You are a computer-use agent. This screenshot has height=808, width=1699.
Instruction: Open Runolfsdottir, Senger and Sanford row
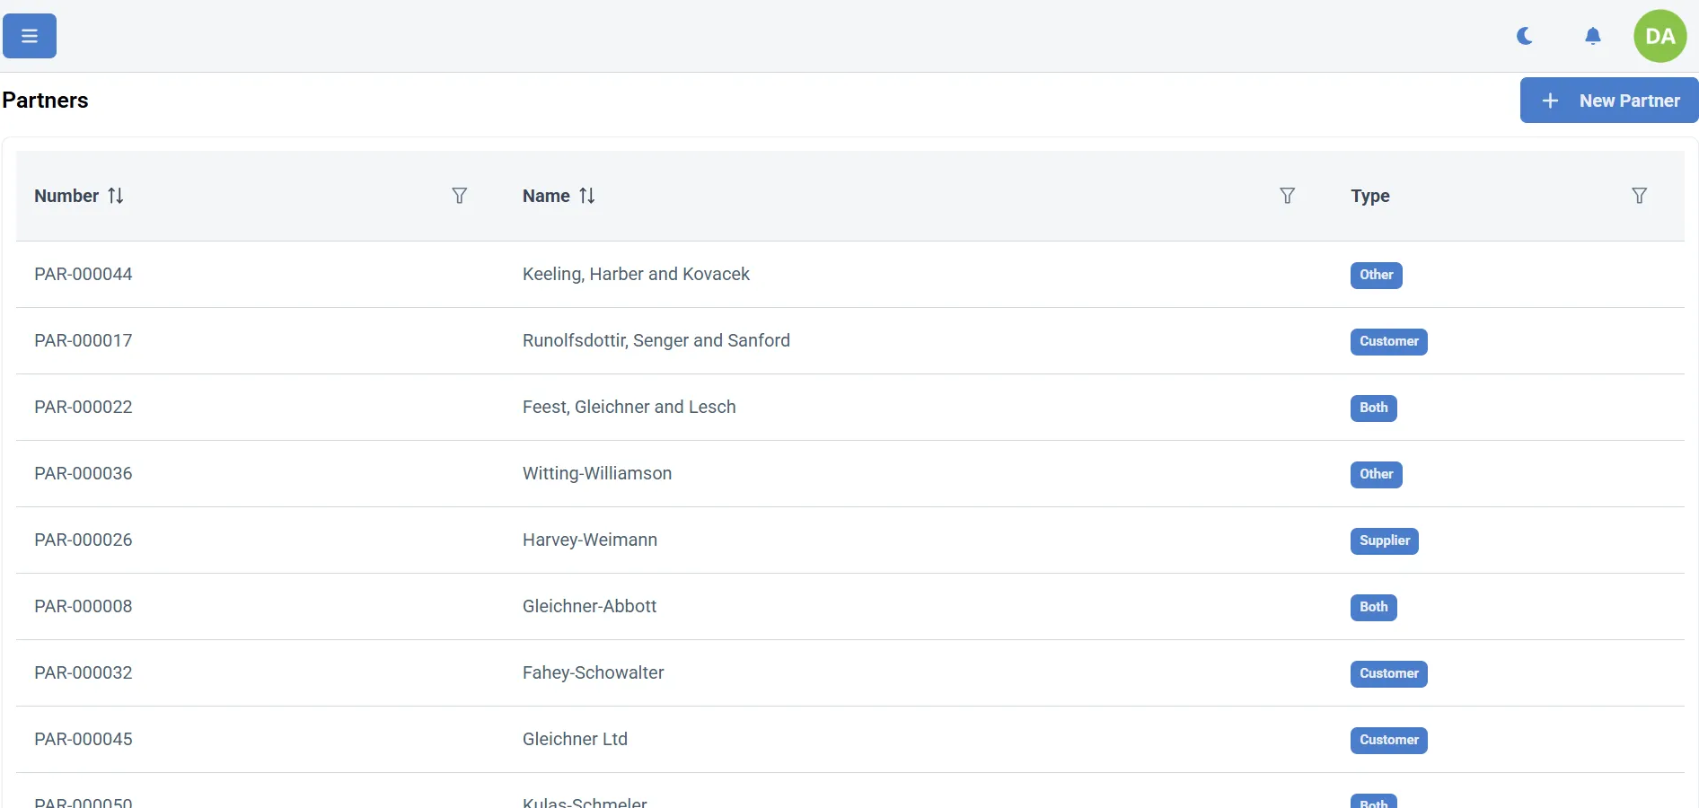(656, 340)
